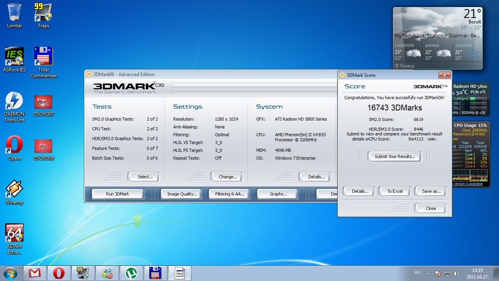Screen dimensions: 499x281
Task: Click the HDR/SM3.0 Score value 8446
Action: [418, 129]
